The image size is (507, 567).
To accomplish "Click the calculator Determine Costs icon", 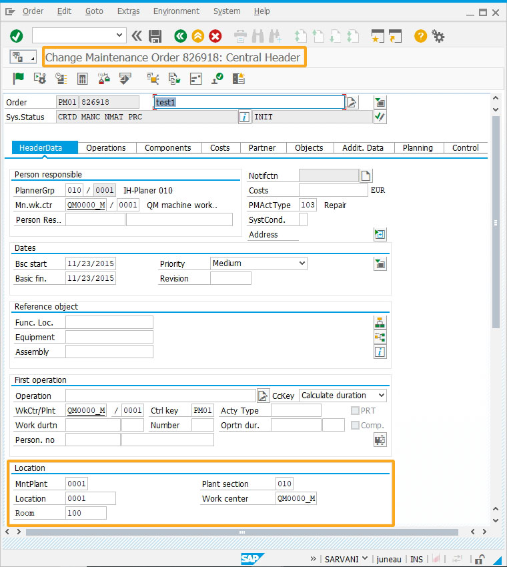I will [x=83, y=79].
